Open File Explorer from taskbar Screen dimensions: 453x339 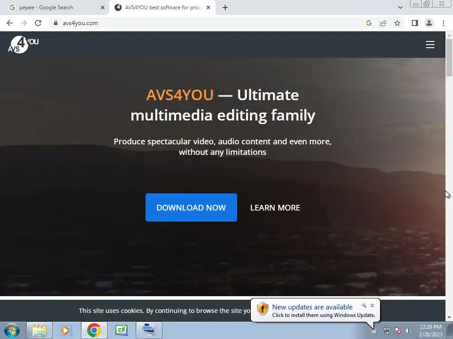point(39,330)
